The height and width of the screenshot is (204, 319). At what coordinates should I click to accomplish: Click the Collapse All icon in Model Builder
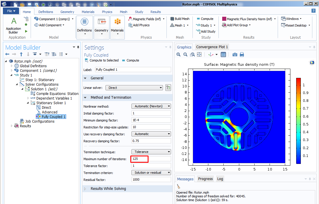pos(47,54)
